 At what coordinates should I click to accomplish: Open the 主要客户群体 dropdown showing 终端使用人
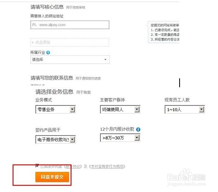(120, 109)
